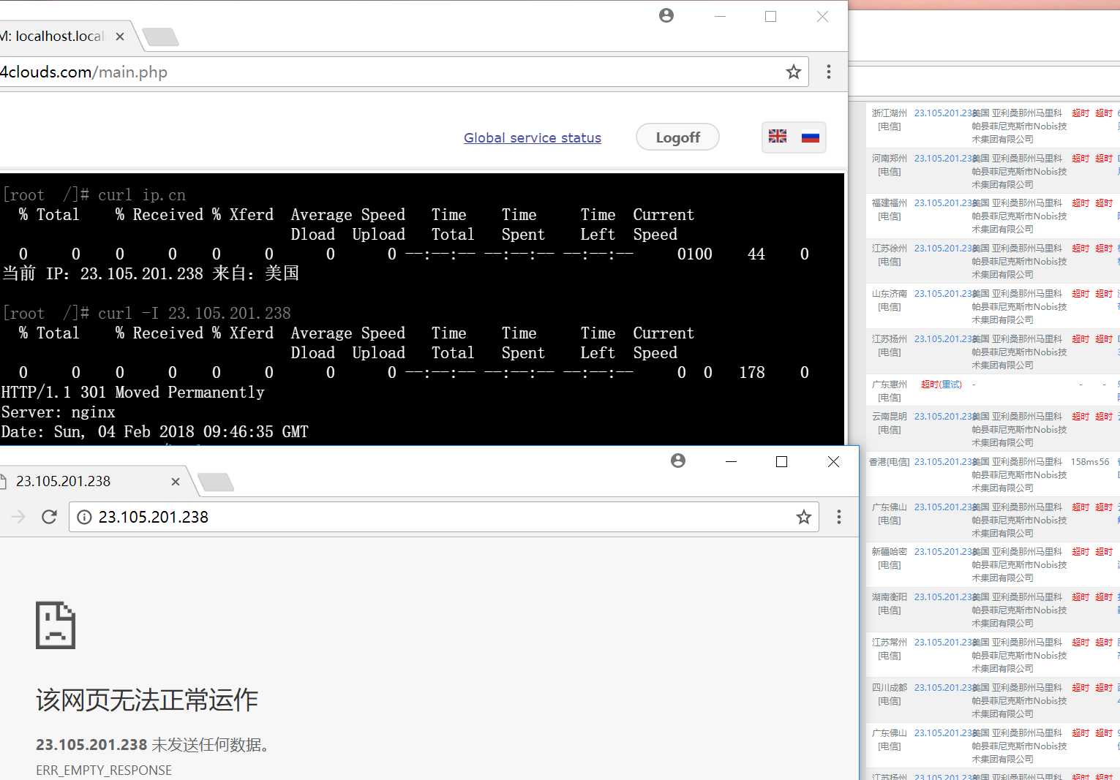Screen dimensions: 1120x780
Task: Close the bottom Chrome window
Action: pyautogui.click(x=833, y=461)
